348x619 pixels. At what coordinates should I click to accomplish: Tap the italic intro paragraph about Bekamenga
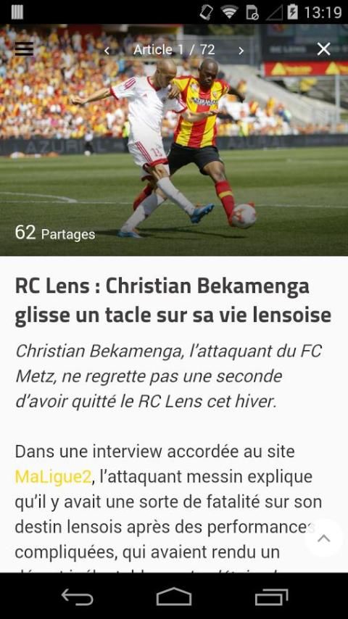click(x=168, y=376)
